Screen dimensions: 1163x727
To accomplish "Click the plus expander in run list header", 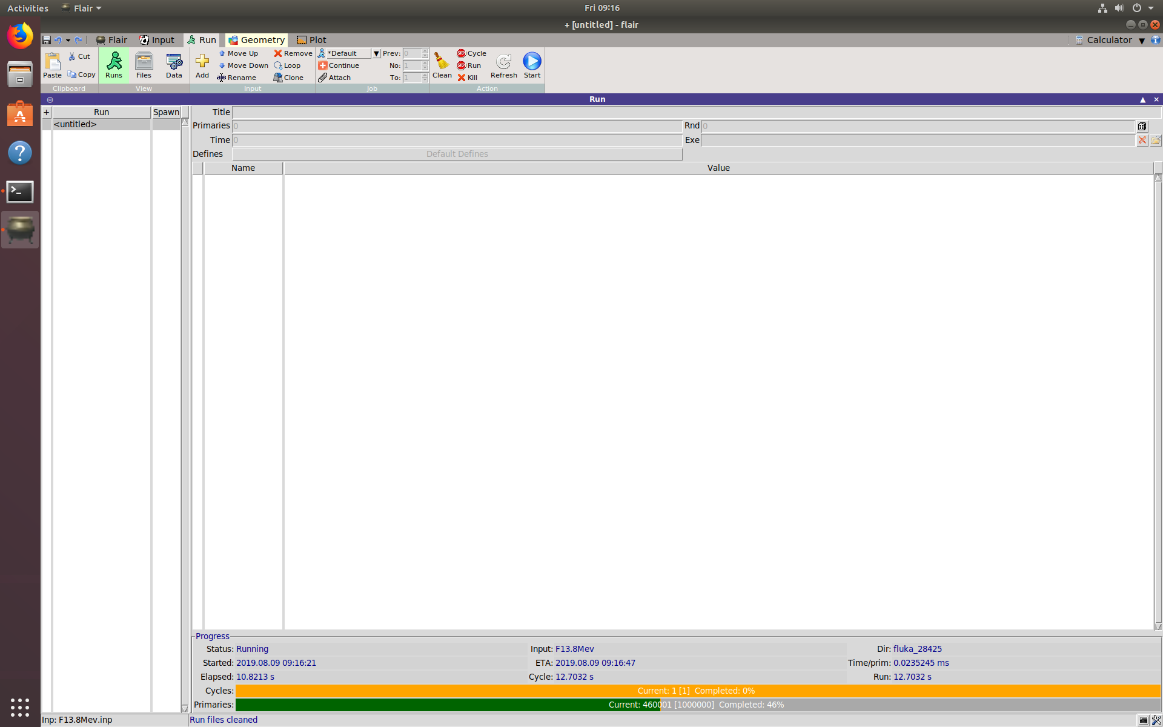I will tap(46, 112).
